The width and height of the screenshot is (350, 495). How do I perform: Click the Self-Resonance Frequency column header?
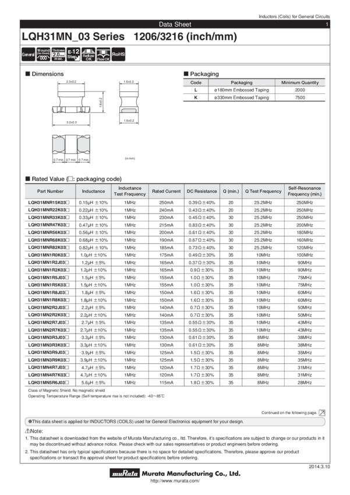click(304, 192)
